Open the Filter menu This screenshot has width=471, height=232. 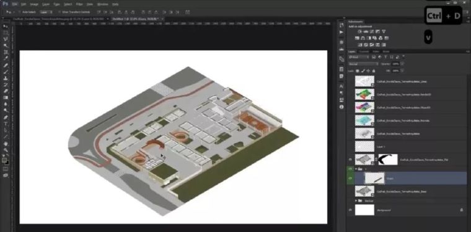click(x=79, y=4)
